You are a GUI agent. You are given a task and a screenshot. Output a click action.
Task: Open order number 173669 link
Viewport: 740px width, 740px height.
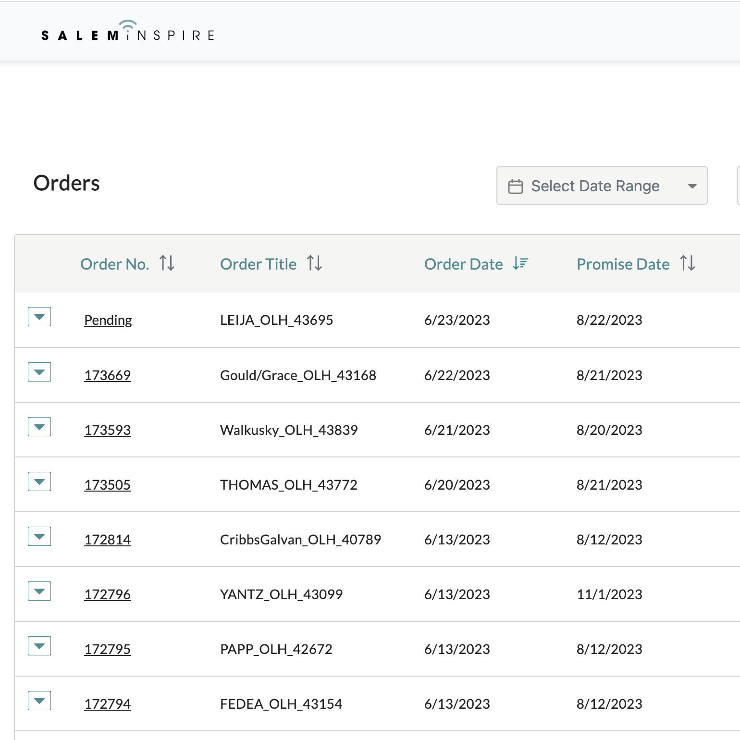108,375
